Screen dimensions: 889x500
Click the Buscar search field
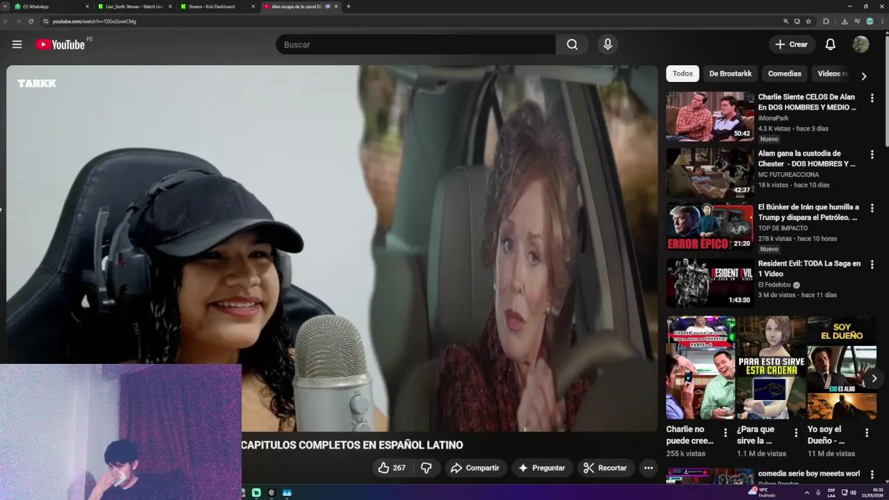[415, 44]
